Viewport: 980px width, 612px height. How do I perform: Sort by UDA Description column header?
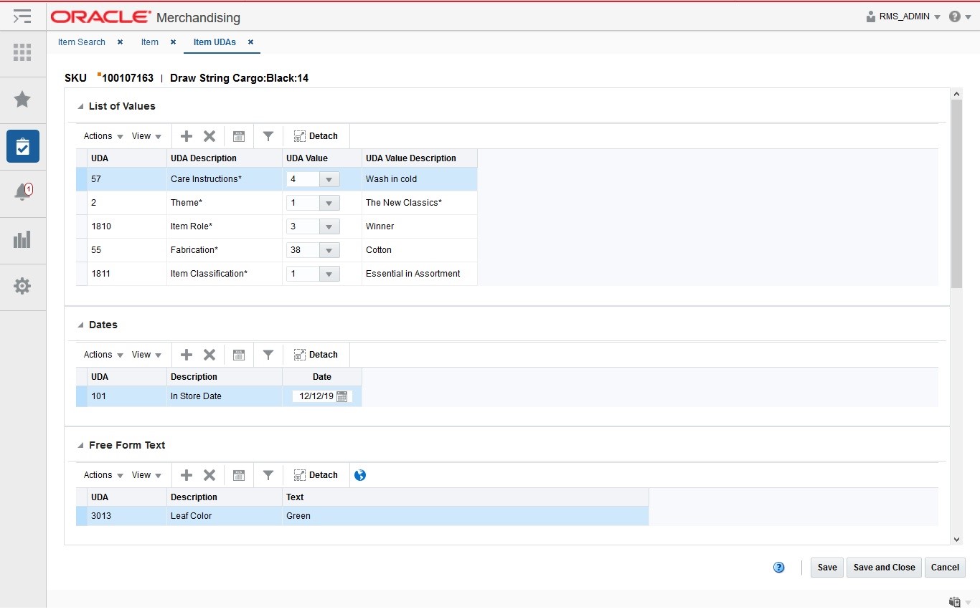coord(225,158)
